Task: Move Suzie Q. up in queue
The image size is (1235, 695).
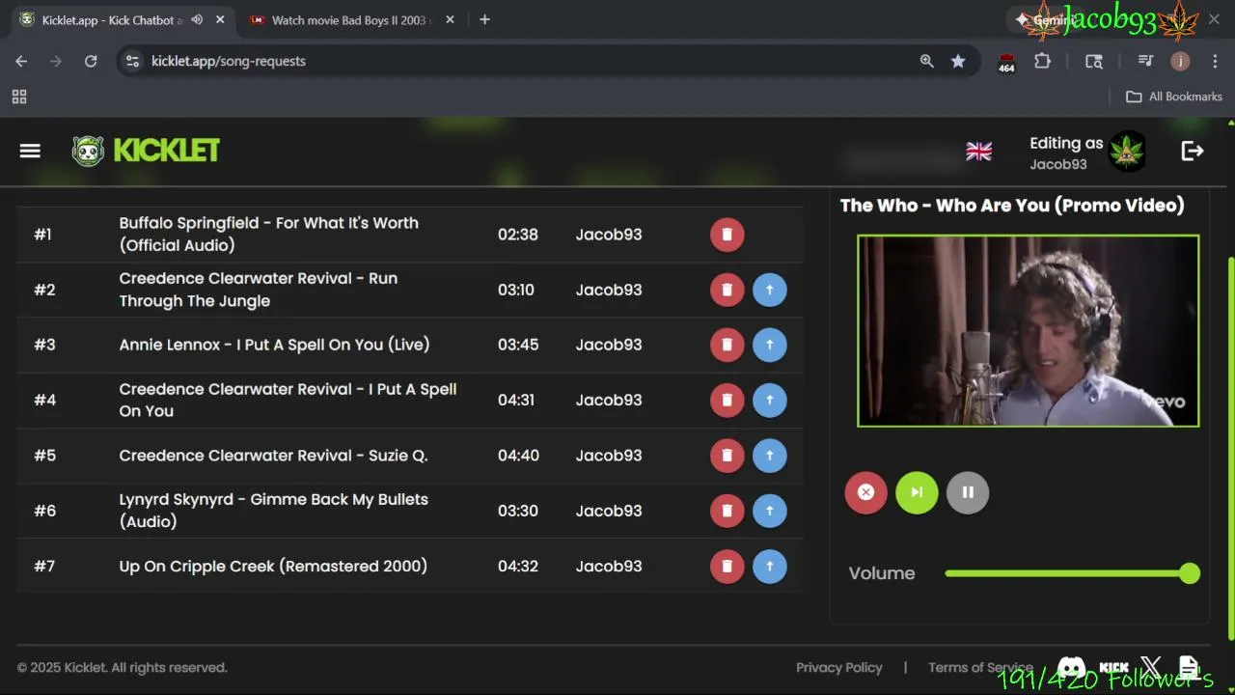Action: (x=769, y=456)
